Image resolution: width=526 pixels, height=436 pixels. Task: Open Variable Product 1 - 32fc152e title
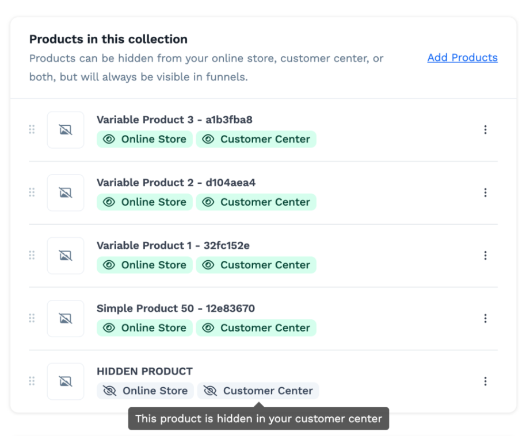(173, 245)
